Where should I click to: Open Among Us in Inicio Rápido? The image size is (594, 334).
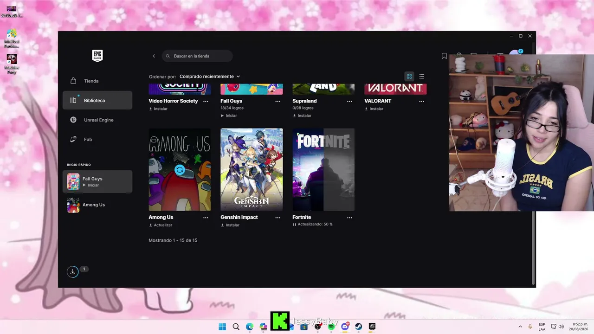point(97,205)
